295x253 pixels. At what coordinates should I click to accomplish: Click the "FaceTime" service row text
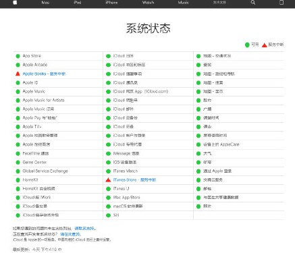(36, 153)
